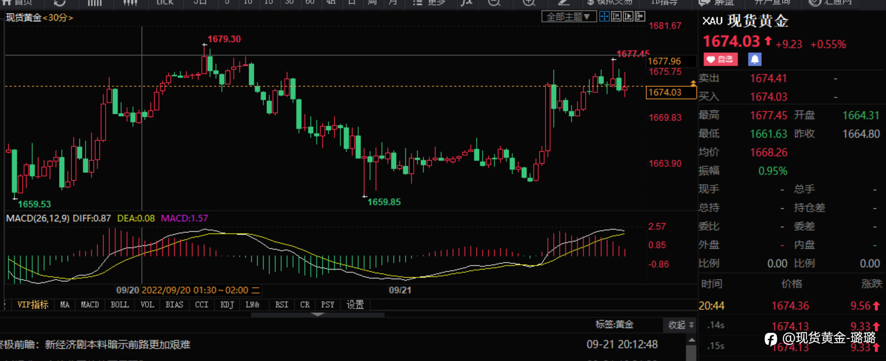886x361 pixels.
Task: Switch to the RSI indicator tab
Action: click(282, 305)
